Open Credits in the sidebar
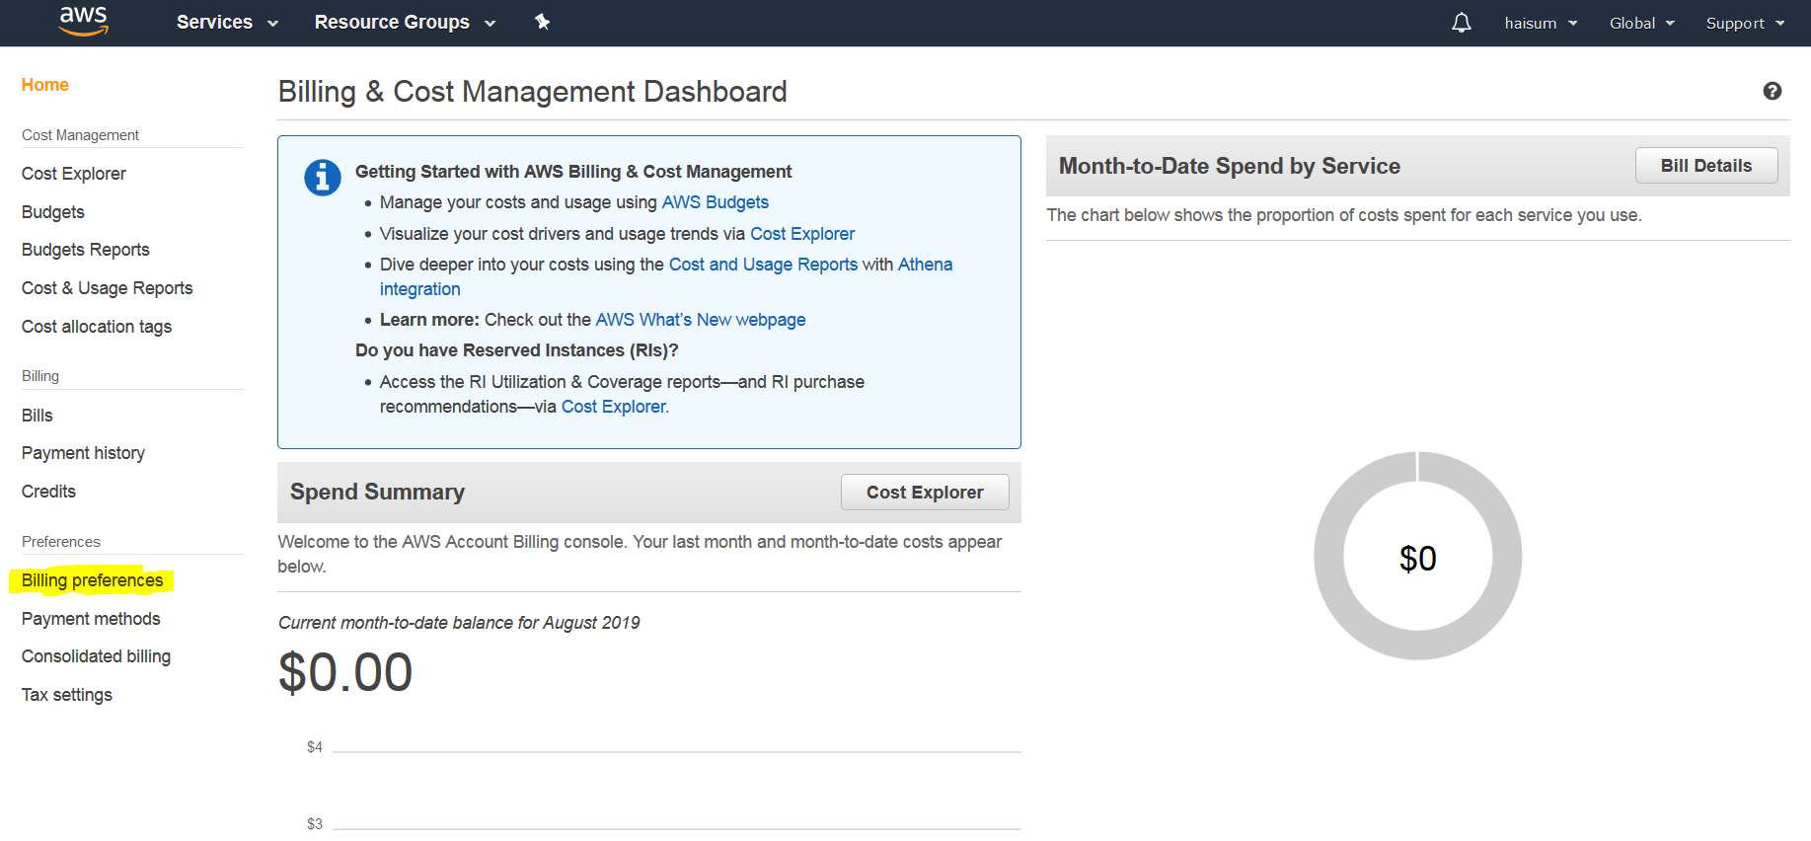Screen dimensions: 1811x841 click(x=48, y=492)
